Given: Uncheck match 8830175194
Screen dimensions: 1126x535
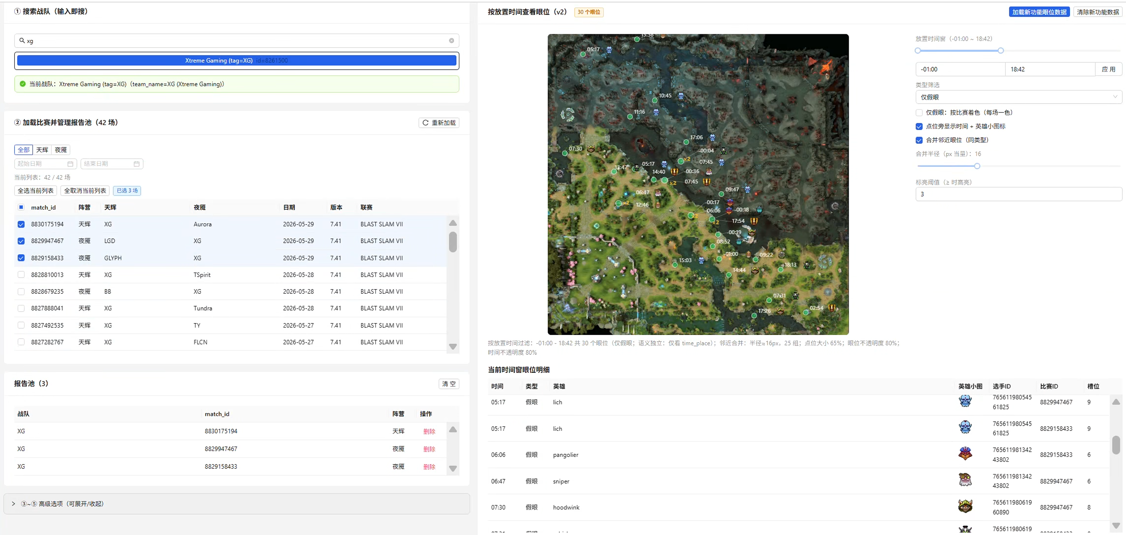Looking at the screenshot, I should pos(21,224).
